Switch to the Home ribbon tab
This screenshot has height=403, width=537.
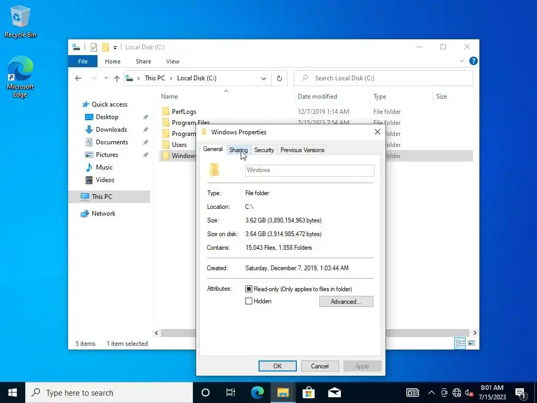[113, 61]
